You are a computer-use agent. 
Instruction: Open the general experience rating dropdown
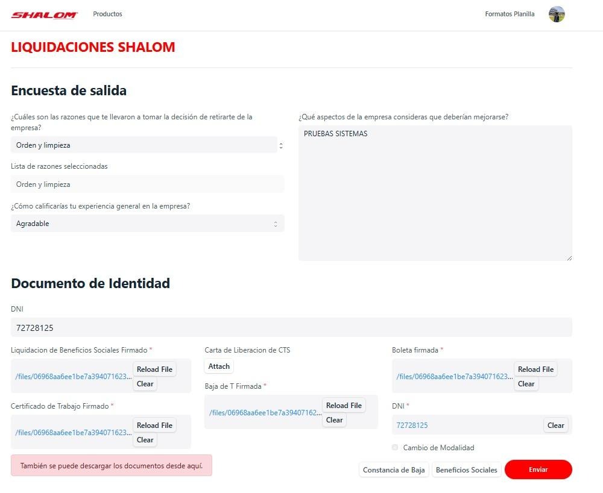point(147,224)
